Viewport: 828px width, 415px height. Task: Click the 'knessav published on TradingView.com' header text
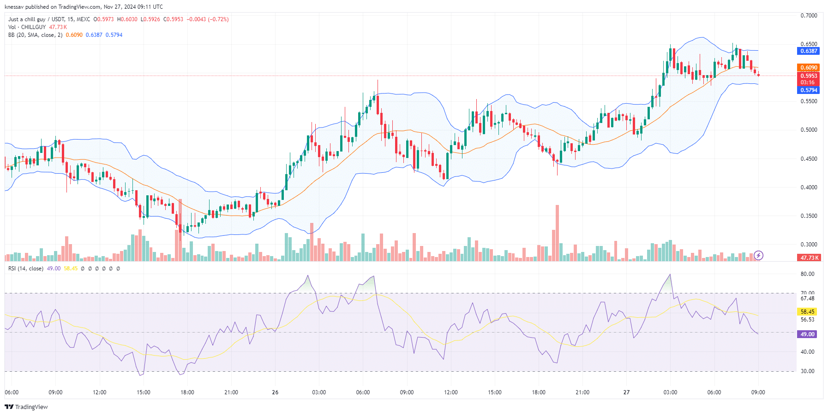click(52, 7)
